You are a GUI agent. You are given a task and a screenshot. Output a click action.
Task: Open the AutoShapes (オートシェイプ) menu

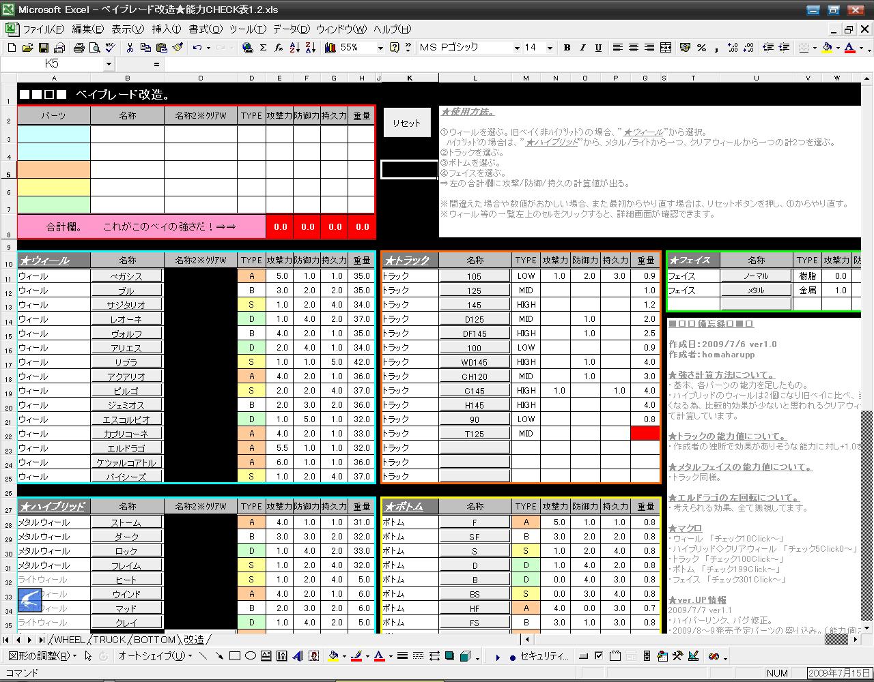point(155,656)
